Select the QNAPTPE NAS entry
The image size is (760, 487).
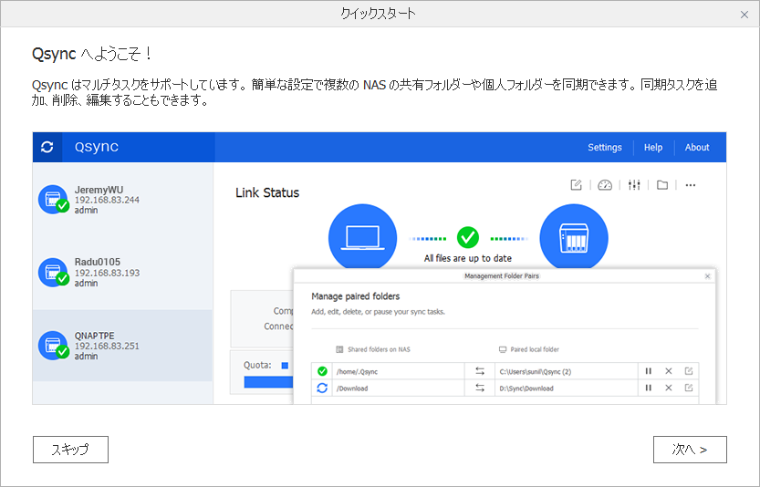(122, 345)
